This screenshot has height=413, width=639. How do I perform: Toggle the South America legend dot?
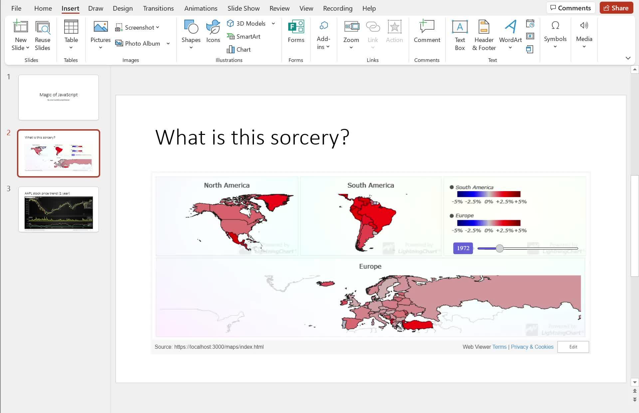tap(452, 187)
